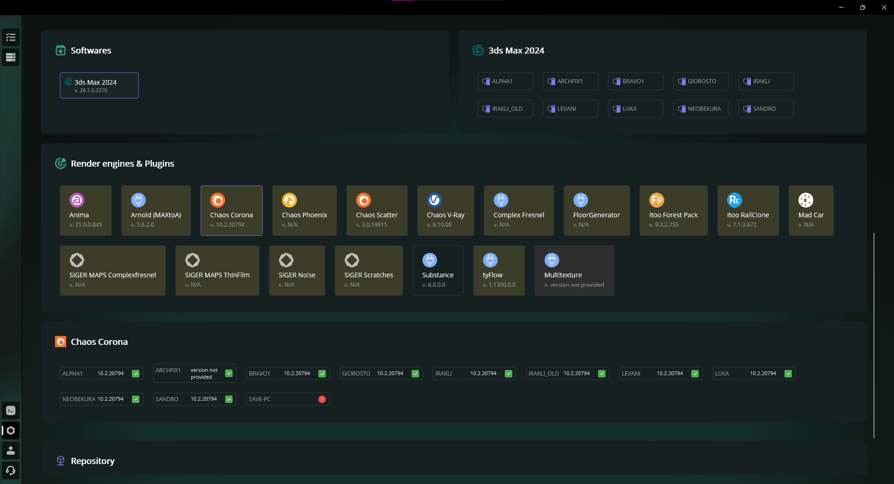Select the 3ds Max 2024 software tile
This screenshot has height=484, width=894.
coord(98,85)
